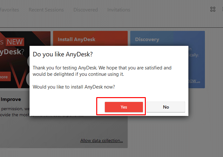This screenshot has width=223, height=157.
Task: Switch to the Favorites tab
Action: point(10,10)
